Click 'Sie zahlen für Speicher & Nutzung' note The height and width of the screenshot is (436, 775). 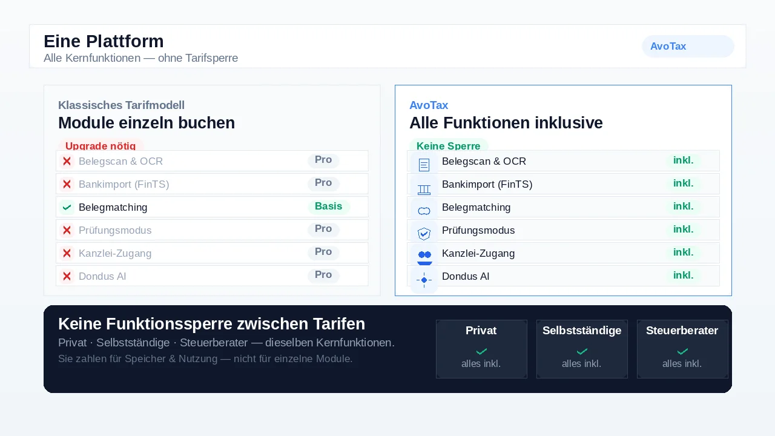(205, 358)
